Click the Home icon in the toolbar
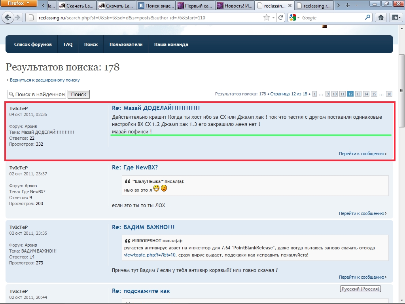Screen dimensions: 405x304 click(380, 18)
